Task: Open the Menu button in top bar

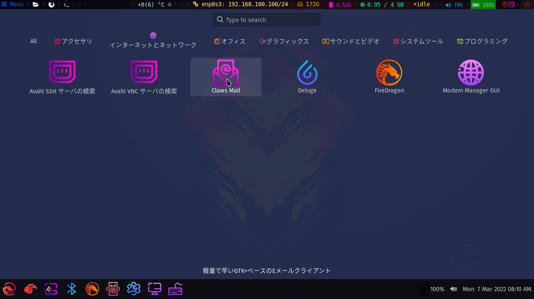Action: tap(12, 5)
